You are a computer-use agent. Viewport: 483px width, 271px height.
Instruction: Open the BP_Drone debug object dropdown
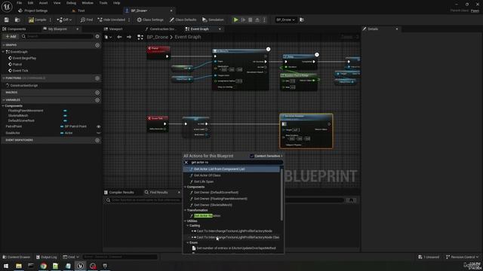tap(285, 20)
